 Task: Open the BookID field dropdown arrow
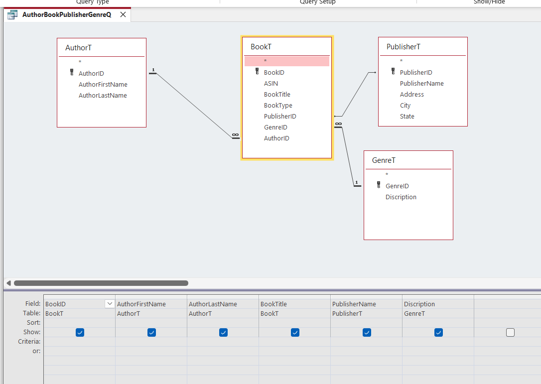tap(110, 304)
